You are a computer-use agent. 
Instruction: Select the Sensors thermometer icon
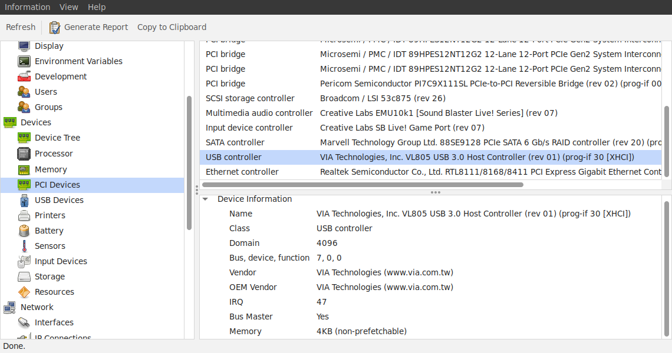click(x=24, y=246)
